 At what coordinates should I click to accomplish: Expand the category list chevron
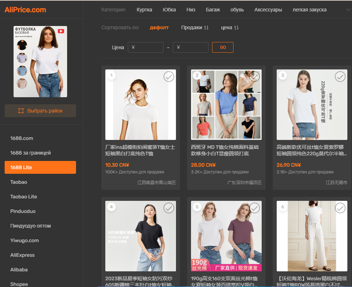tap(348, 10)
